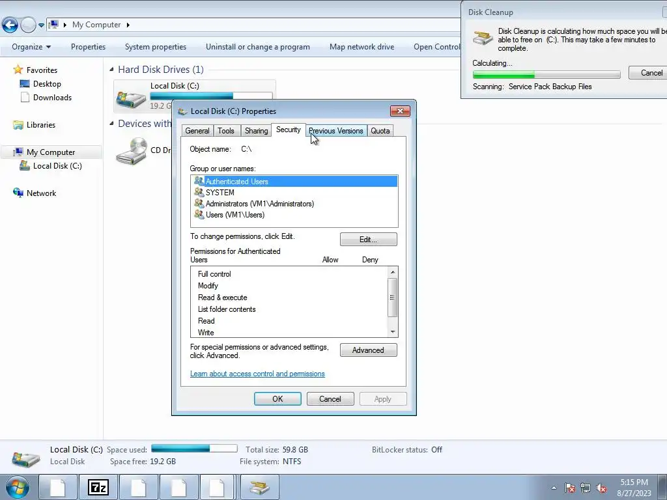This screenshot has height=500, width=667.
Task: Open the first blank document taskbar icon
Action: click(x=58, y=487)
